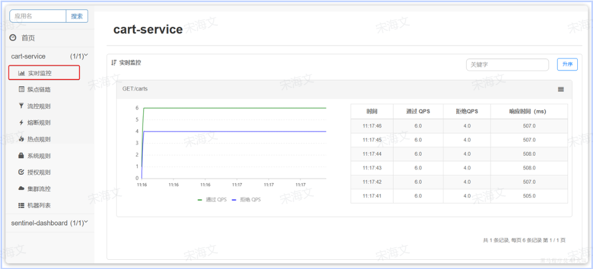The image size is (593, 269).
Task: Click the 通过 QPS column header
Action: click(x=418, y=112)
